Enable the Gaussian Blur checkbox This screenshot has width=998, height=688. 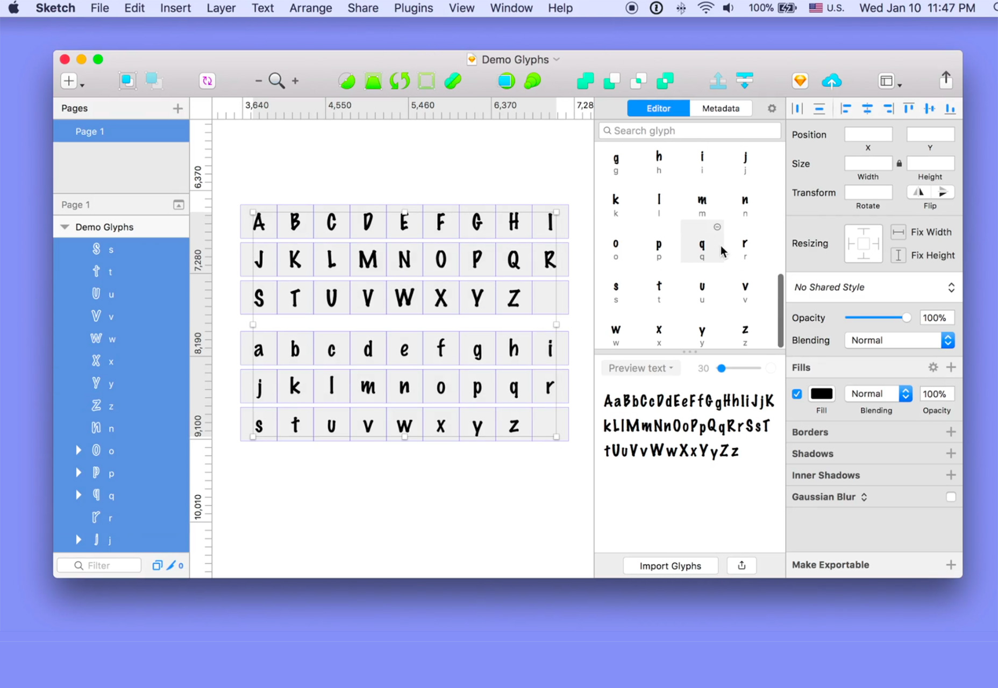pos(951,497)
